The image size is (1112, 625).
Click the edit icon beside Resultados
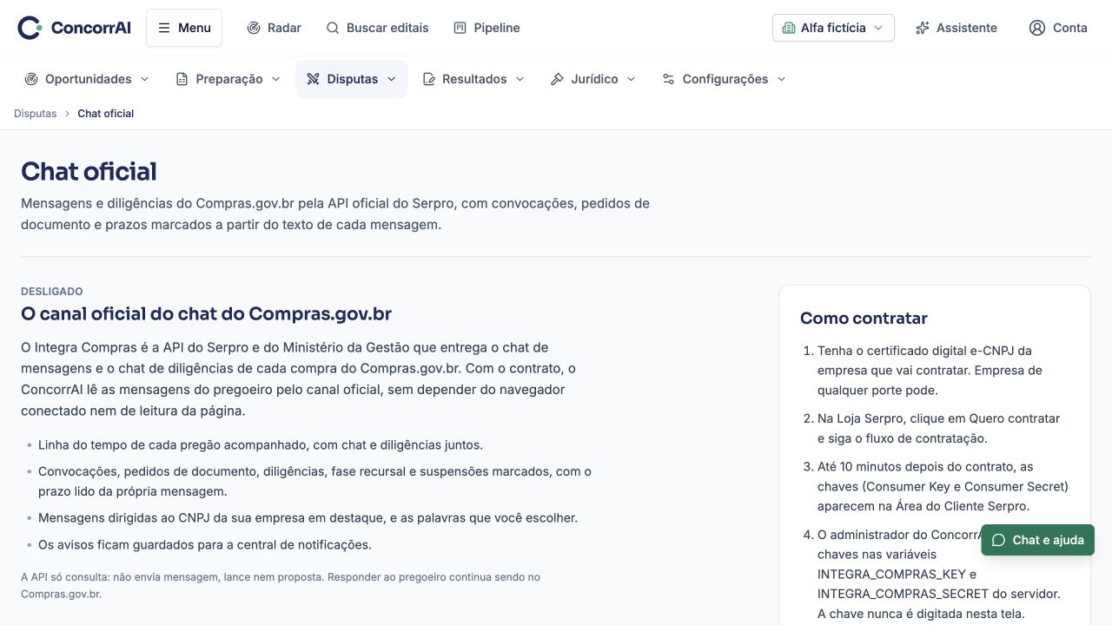[x=429, y=79]
